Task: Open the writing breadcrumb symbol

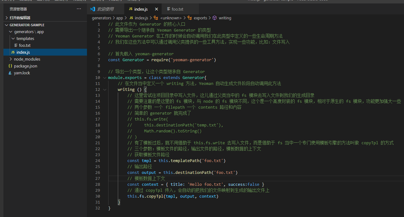Action: [225, 18]
